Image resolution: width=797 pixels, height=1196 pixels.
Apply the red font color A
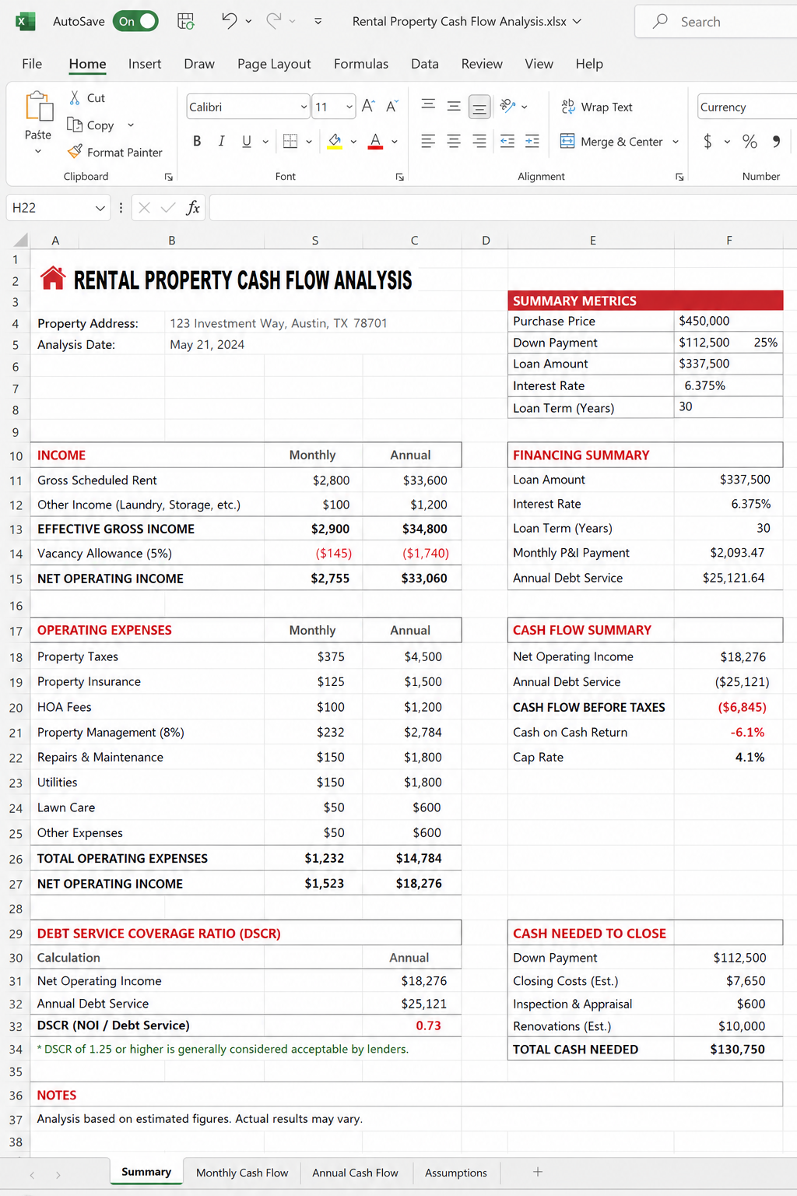pyautogui.click(x=375, y=141)
